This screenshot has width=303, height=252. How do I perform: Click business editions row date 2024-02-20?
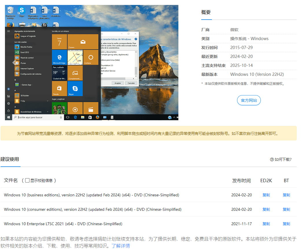pyautogui.click(x=241, y=195)
